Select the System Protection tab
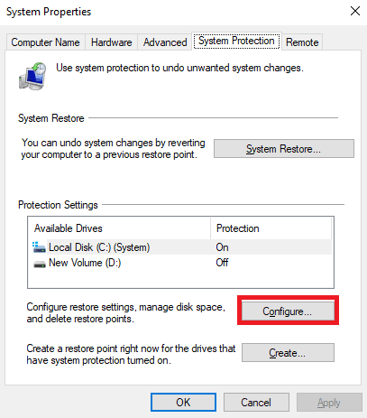The width and height of the screenshot is (367, 418). pos(236,41)
